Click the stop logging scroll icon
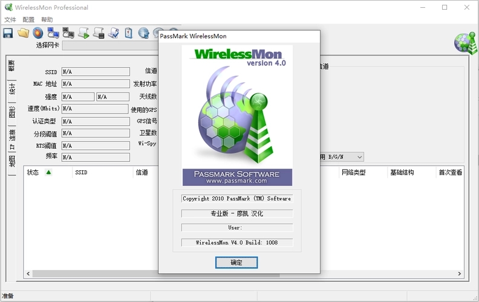This screenshot has height=302, width=479. 99,33
